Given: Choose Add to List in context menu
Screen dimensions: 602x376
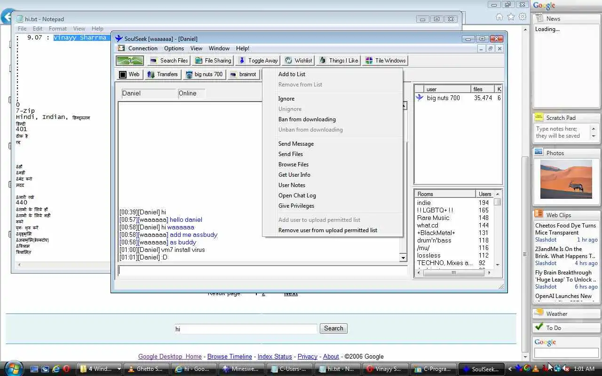Looking at the screenshot, I should 292,74.
